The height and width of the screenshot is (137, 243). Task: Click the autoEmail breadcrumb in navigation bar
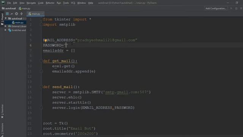pos(9,8)
